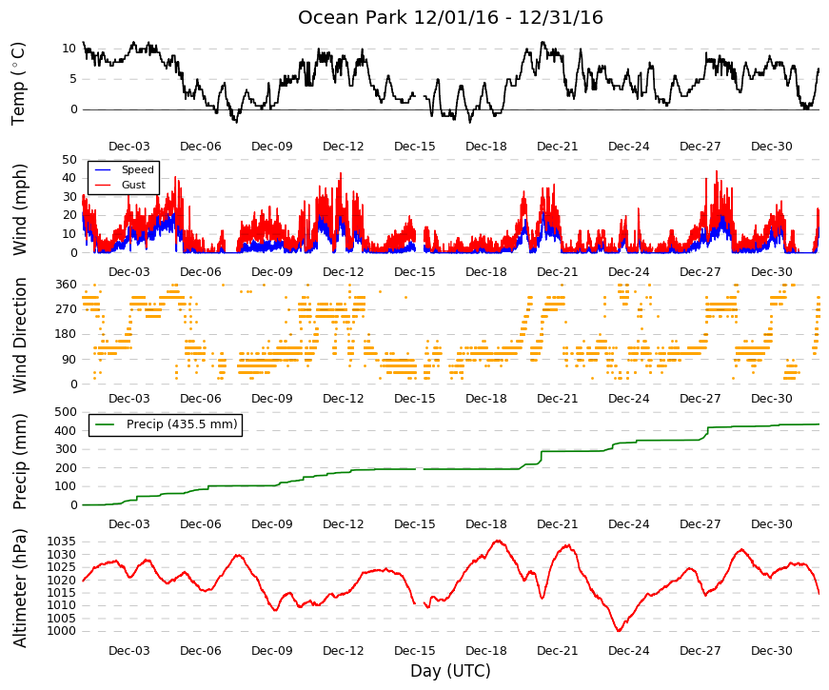Click the 500 precip y-axis tick label
This screenshot has height=690, width=829.
point(67,412)
